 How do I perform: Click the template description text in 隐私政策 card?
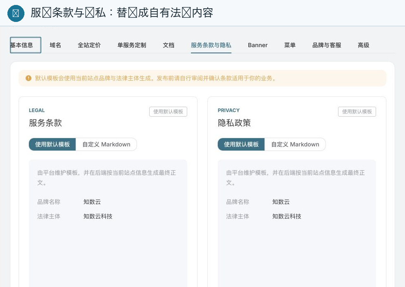[x=295, y=178]
